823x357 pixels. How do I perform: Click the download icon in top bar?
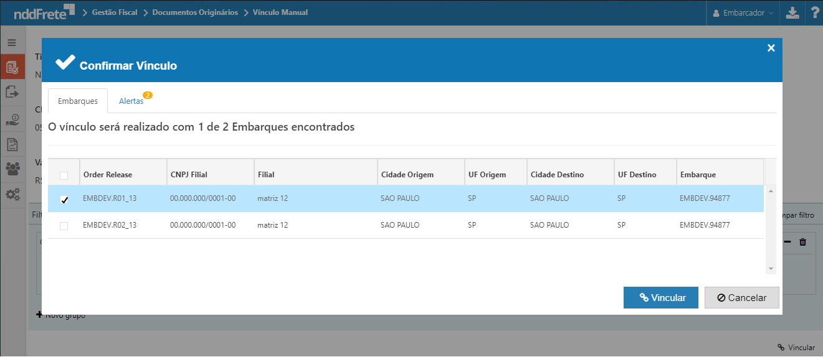(792, 12)
